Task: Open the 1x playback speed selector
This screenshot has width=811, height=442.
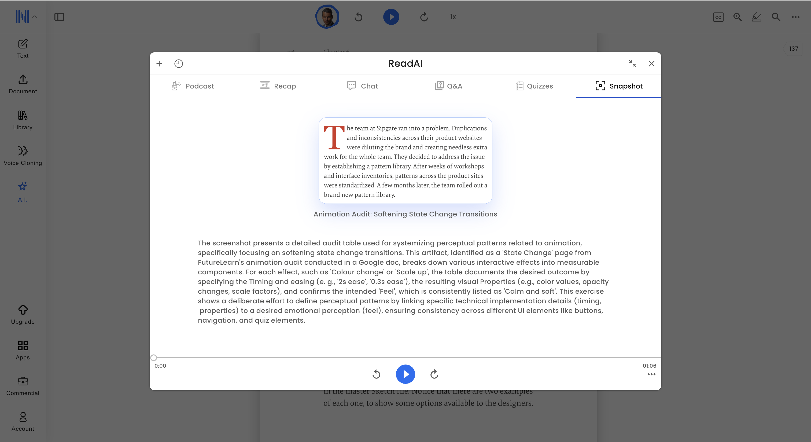Action: pyautogui.click(x=453, y=17)
